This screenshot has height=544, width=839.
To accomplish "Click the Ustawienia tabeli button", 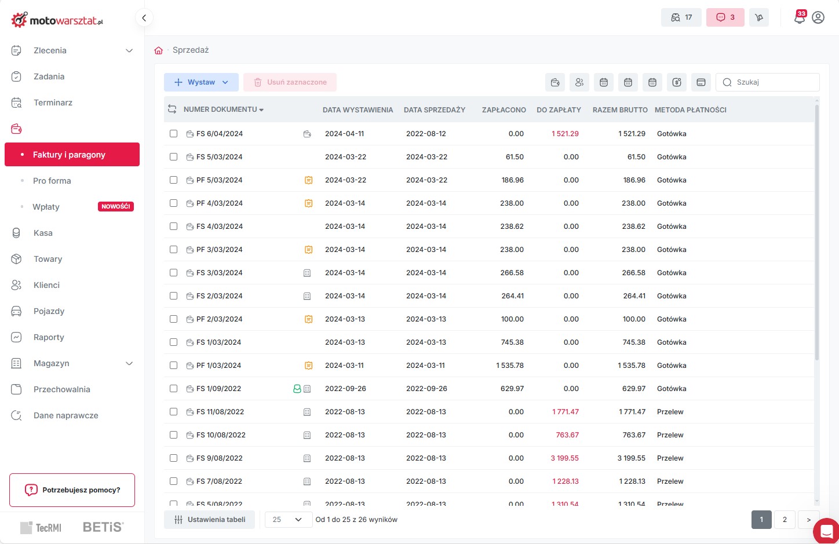I will [209, 520].
